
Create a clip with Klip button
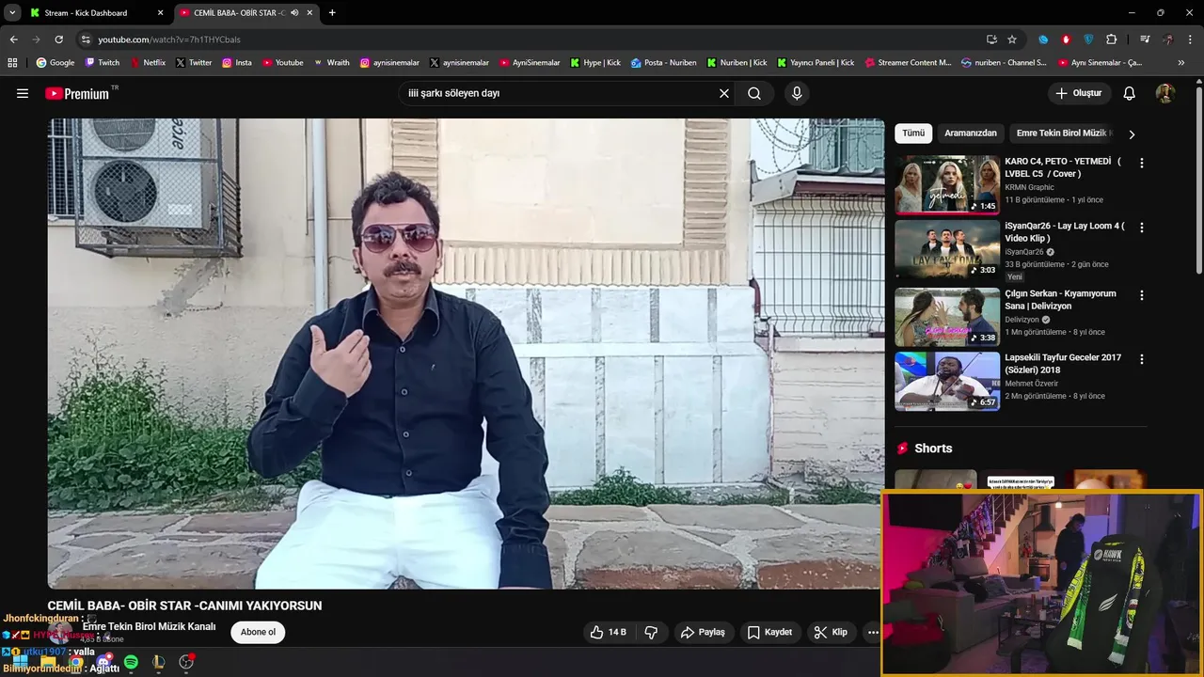pyautogui.click(x=831, y=632)
